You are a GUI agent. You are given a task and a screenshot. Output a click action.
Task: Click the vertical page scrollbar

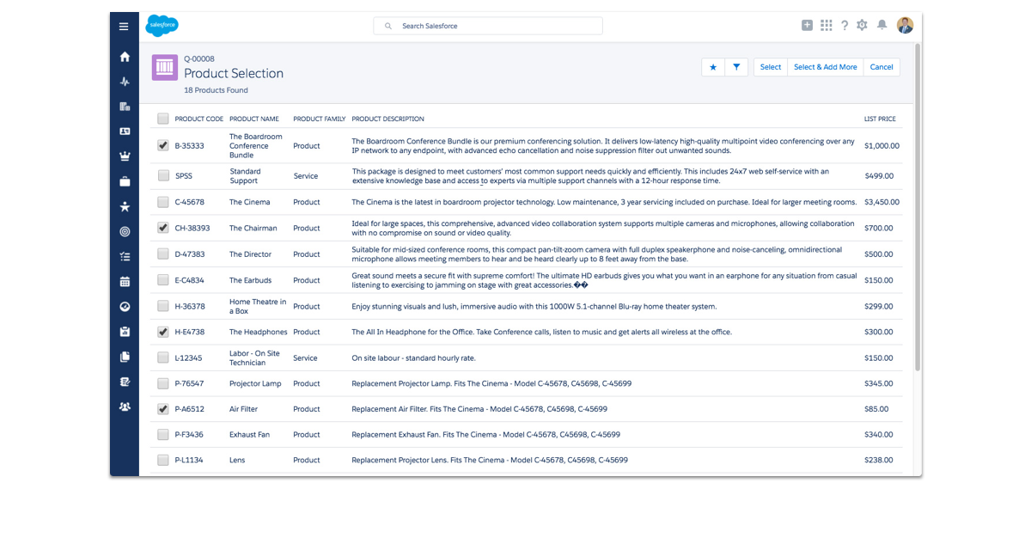pyautogui.click(x=918, y=206)
